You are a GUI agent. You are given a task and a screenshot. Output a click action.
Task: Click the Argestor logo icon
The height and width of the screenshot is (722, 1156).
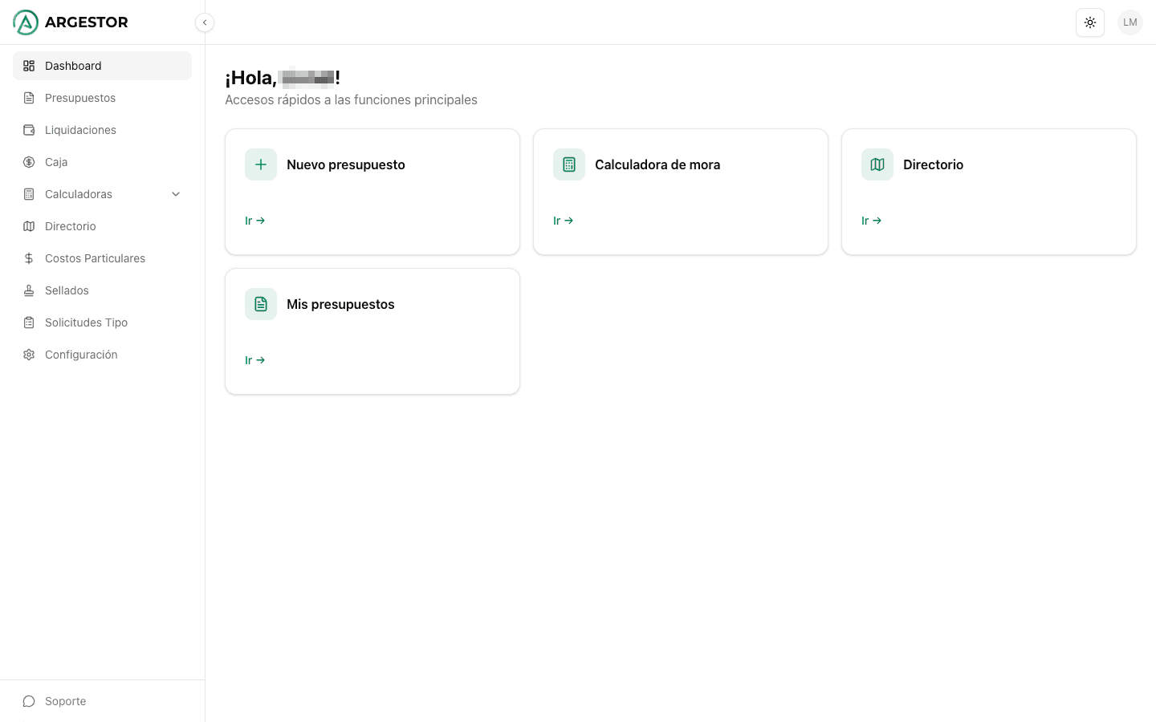click(x=26, y=22)
